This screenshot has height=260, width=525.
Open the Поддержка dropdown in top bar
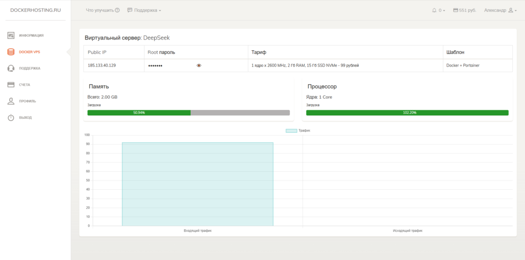(x=144, y=10)
